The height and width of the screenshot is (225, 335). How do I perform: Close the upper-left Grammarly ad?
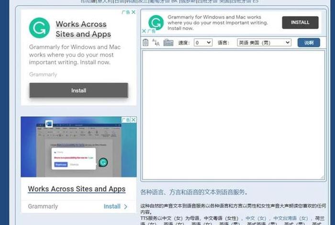tap(134, 12)
